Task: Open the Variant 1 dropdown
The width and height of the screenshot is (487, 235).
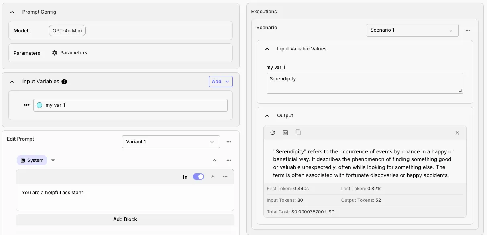Action: [x=171, y=142]
